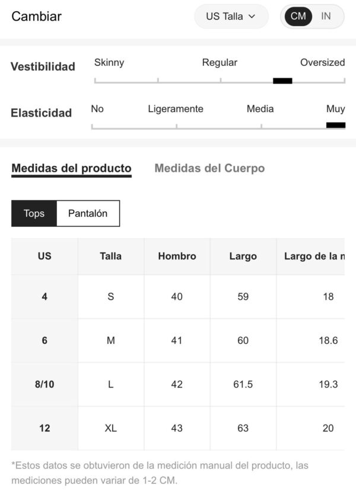This screenshot has height=494, width=356.
Task: Click the Cambiar heading text
Action: point(37,17)
